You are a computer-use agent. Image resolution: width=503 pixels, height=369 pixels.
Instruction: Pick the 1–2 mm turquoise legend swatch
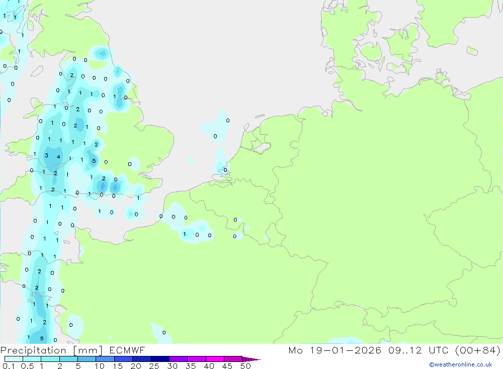50,359
